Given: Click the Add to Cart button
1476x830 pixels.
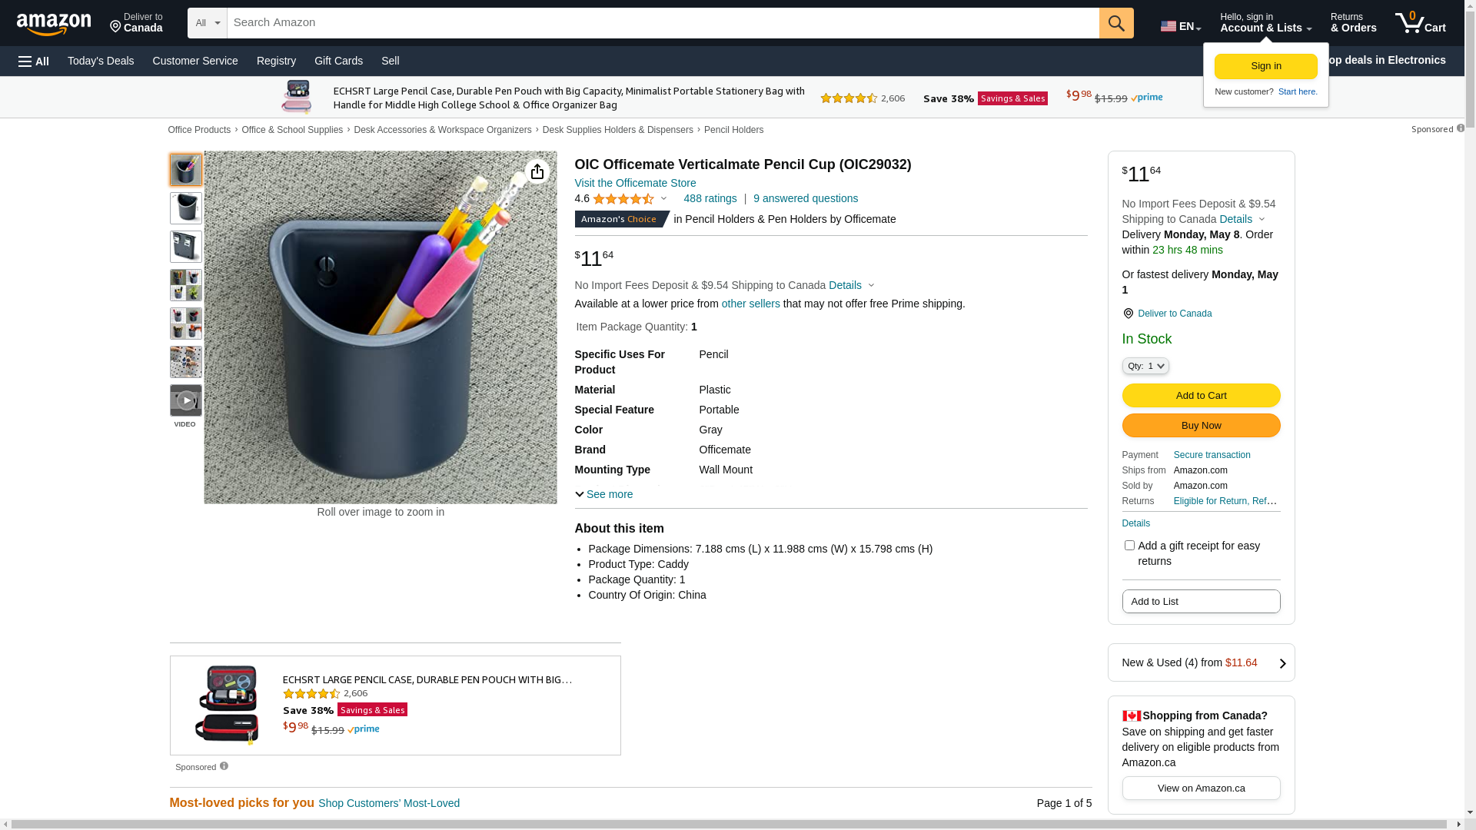Looking at the screenshot, I should [1201, 396].
